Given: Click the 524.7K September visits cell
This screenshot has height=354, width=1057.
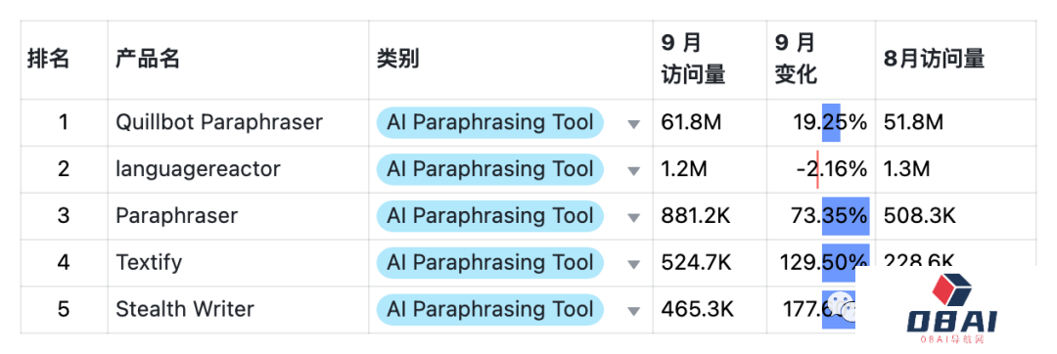Looking at the screenshot, I should pyautogui.click(x=710, y=262).
